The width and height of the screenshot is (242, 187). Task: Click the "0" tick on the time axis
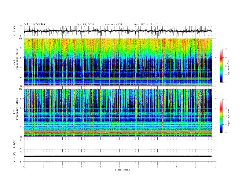[x=24, y=167]
